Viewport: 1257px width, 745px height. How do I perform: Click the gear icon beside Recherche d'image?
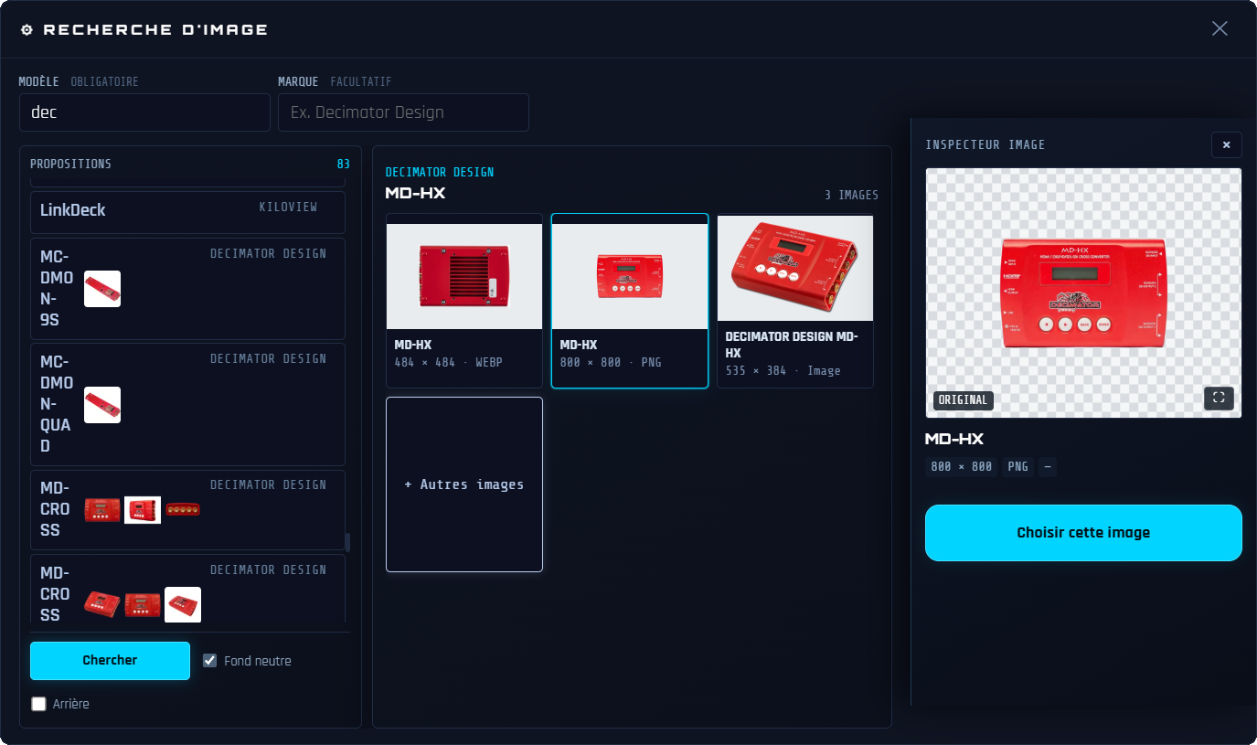click(27, 29)
